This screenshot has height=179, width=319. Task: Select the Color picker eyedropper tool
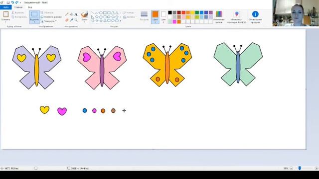[x=71, y=20]
